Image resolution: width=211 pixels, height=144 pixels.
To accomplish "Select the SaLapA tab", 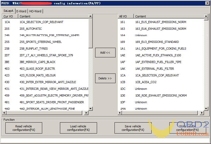I will [8, 11].
